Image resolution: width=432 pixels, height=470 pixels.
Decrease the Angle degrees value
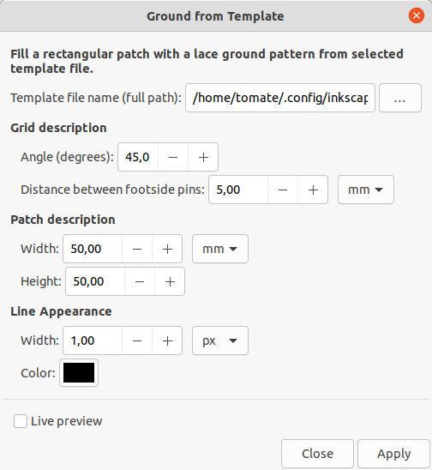173,157
